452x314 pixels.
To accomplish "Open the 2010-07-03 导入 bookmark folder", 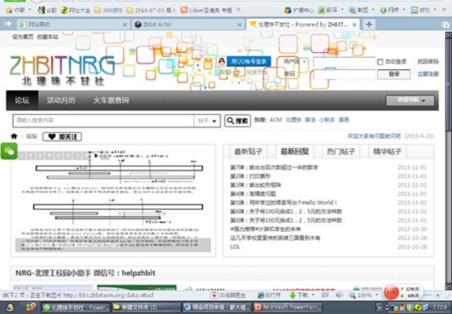I will [151, 11].
